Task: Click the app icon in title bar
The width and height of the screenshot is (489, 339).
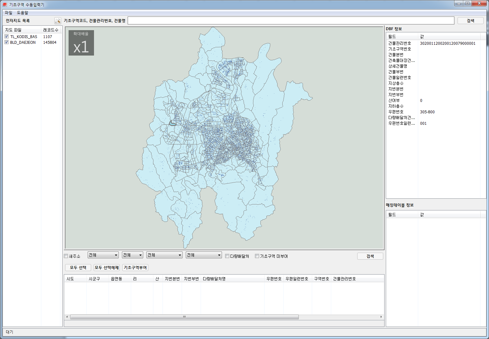Action: click(x=5, y=4)
